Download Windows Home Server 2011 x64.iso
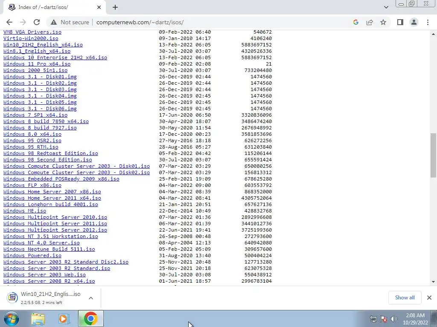The height and width of the screenshot is (327, 437). [52, 198]
